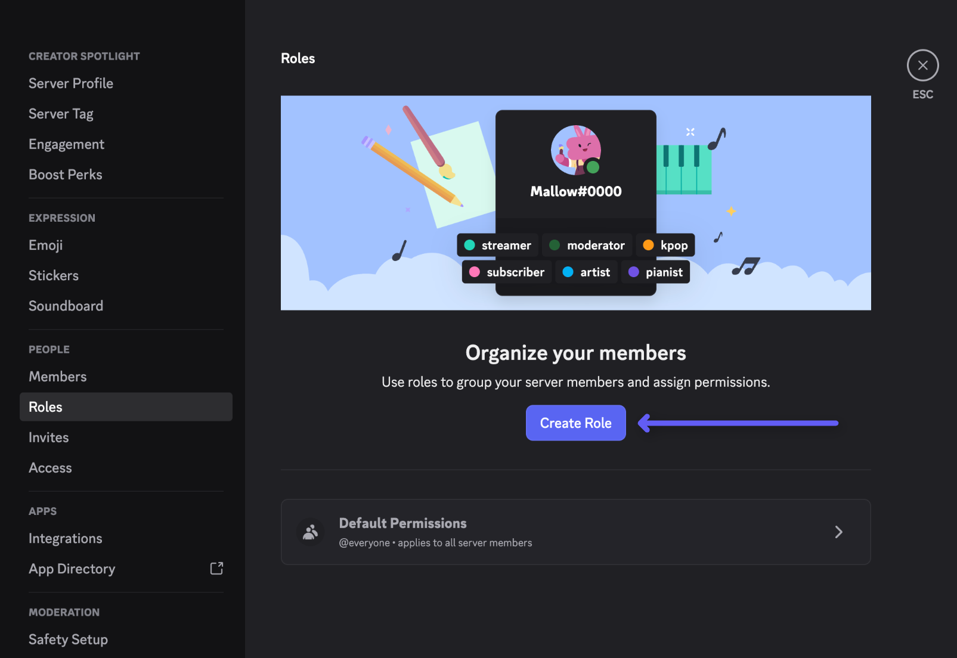Viewport: 957px width, 658px height.
Task: Switch to the Members page
Action: [58, 377]
